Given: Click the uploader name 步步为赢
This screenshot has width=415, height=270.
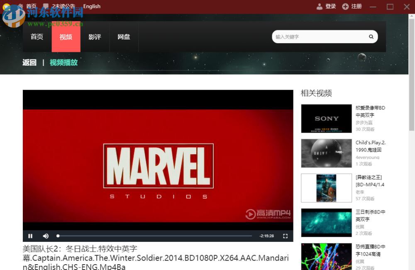Looking at the screenshot, I should 364,122.
